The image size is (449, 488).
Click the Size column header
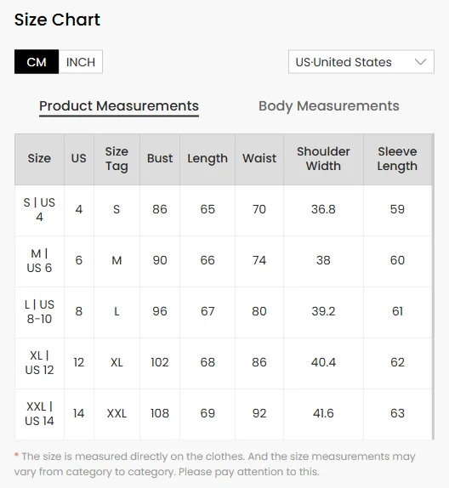[39, 158]
